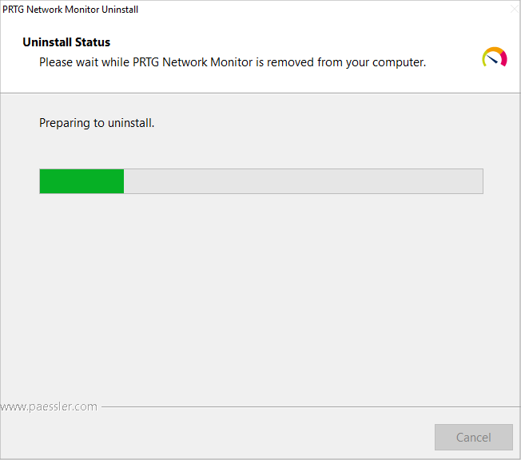Click the boundary between green and gray progress
Image resolution: width=521 pixels, height=460 pixels.
(124, 181)
